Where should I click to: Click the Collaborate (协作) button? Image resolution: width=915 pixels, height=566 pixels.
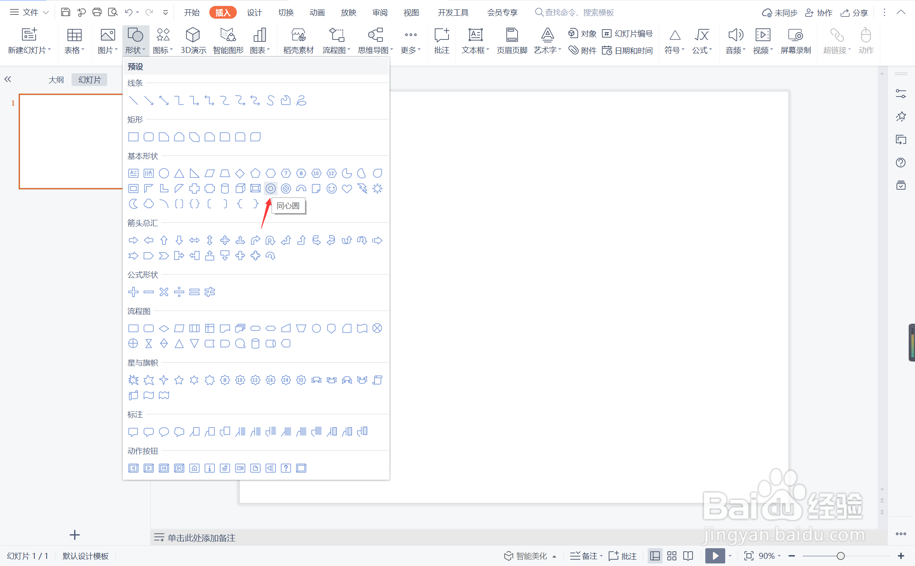[x=818, y=12]
